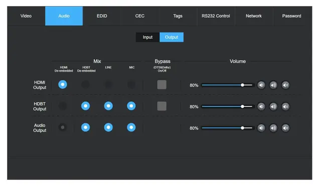Raise the Audio Output volume with speaker icon
The height and width of the screenshot is (190, 321).
click(273, 128)
